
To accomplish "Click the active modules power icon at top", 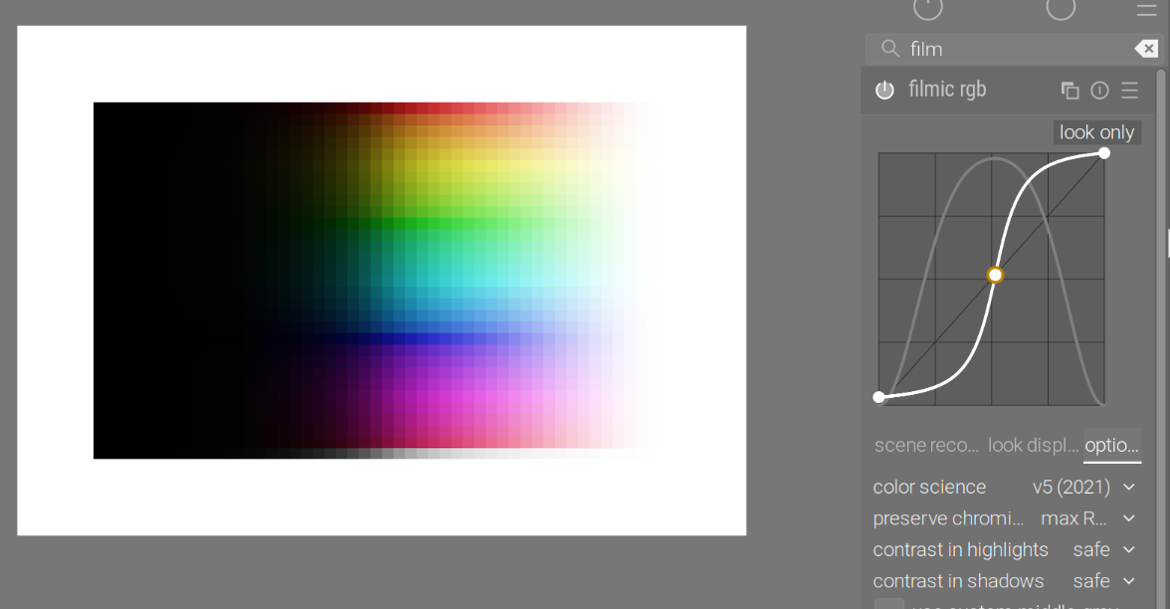I will (x=927, y=9).
